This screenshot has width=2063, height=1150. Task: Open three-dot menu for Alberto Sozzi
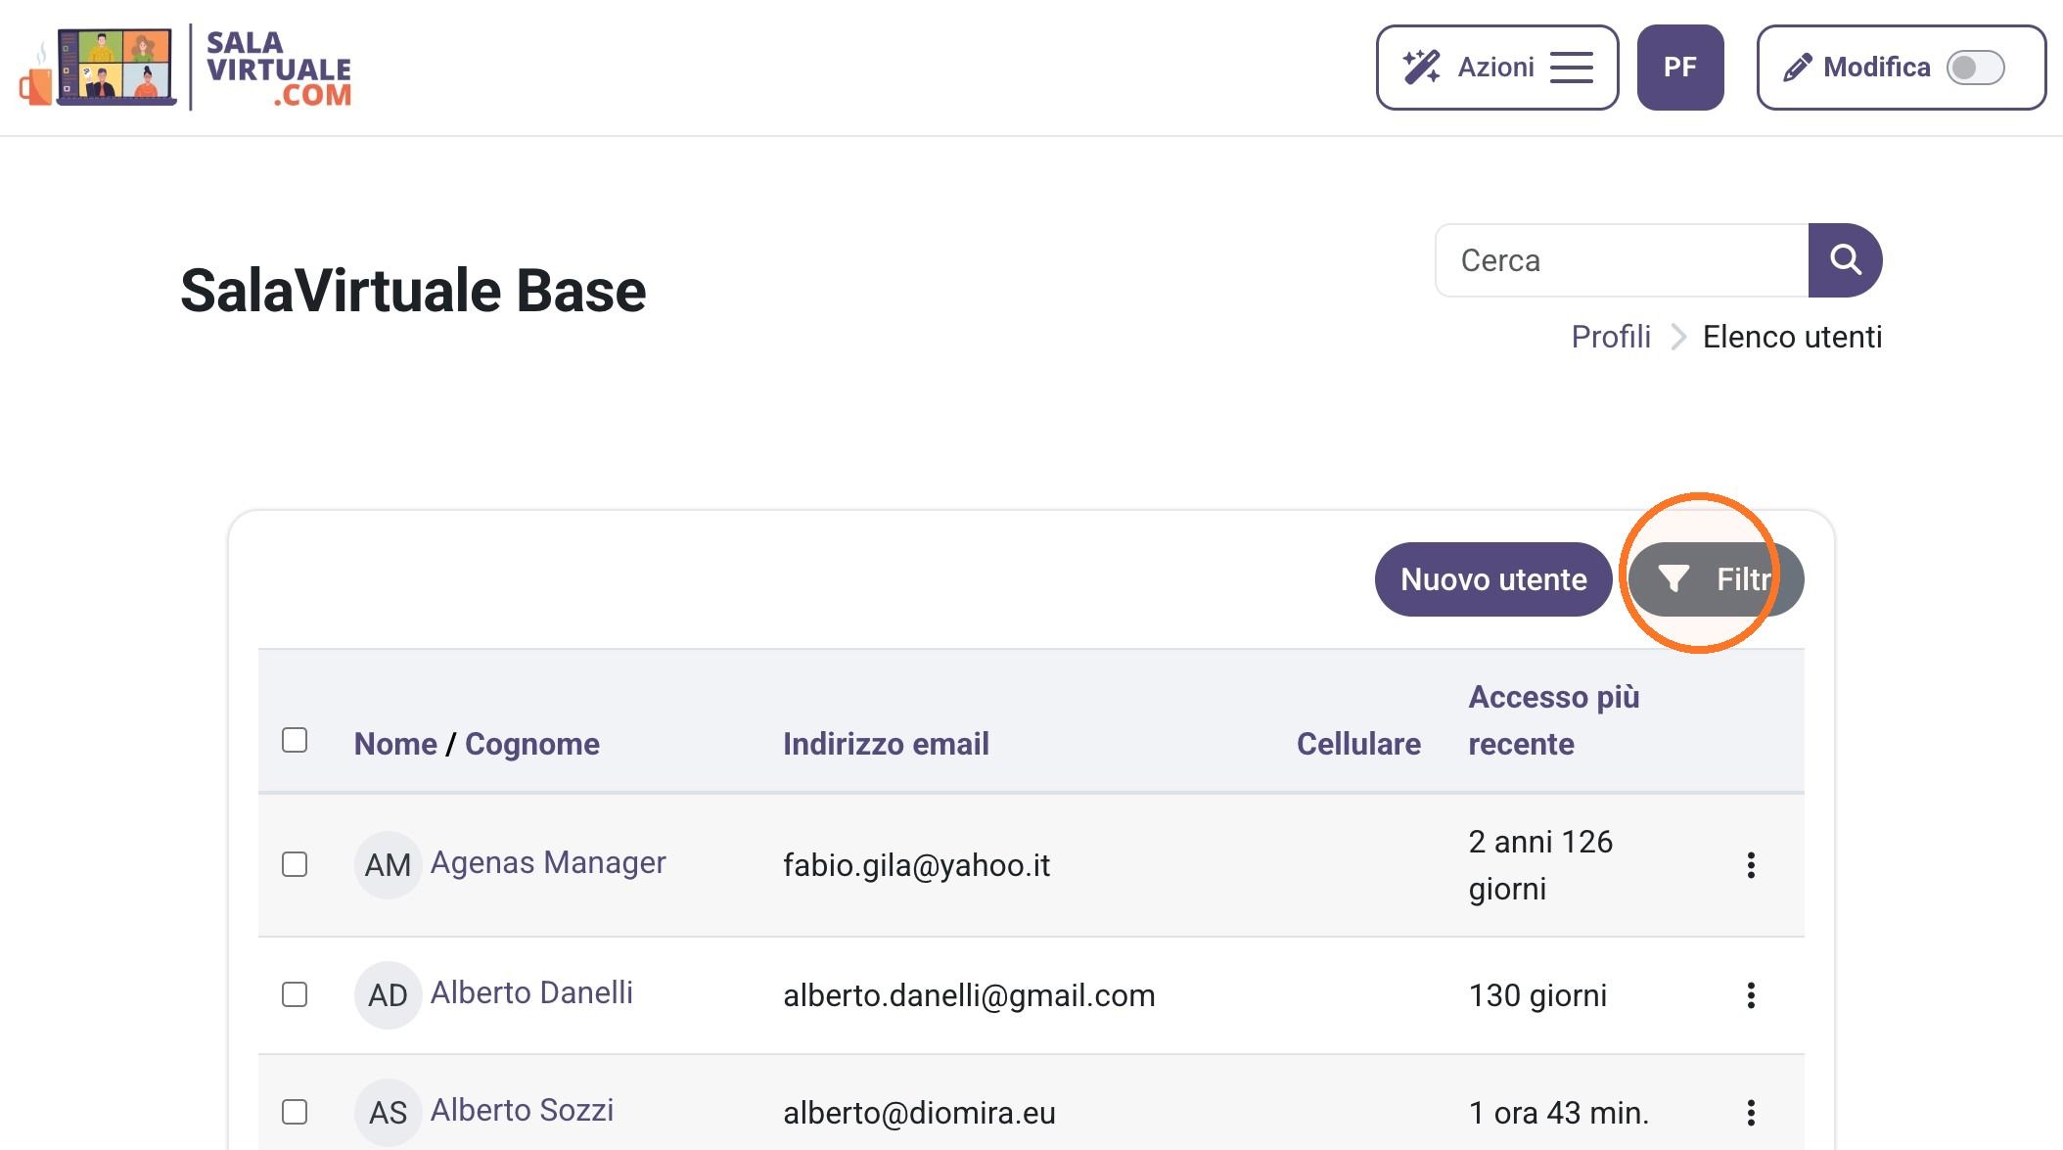coord(1751,1113)
